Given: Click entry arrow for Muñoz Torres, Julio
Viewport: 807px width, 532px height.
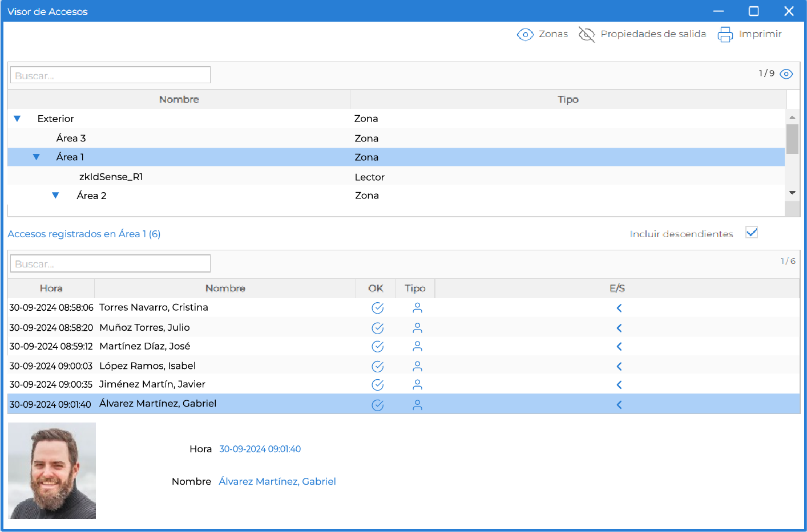Looking at the screenshot, I should [619, 328].
